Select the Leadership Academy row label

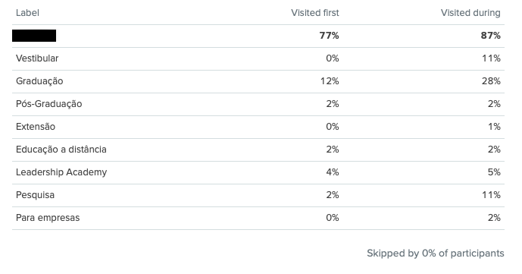point(61,172)
